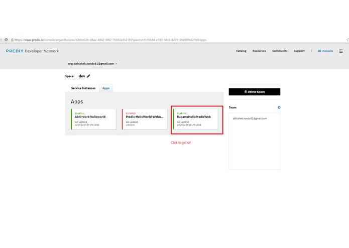The image size is (349, 248).
Task: Open the Catalog menu item
Action: pyautogui.click(x=241, y=51)
